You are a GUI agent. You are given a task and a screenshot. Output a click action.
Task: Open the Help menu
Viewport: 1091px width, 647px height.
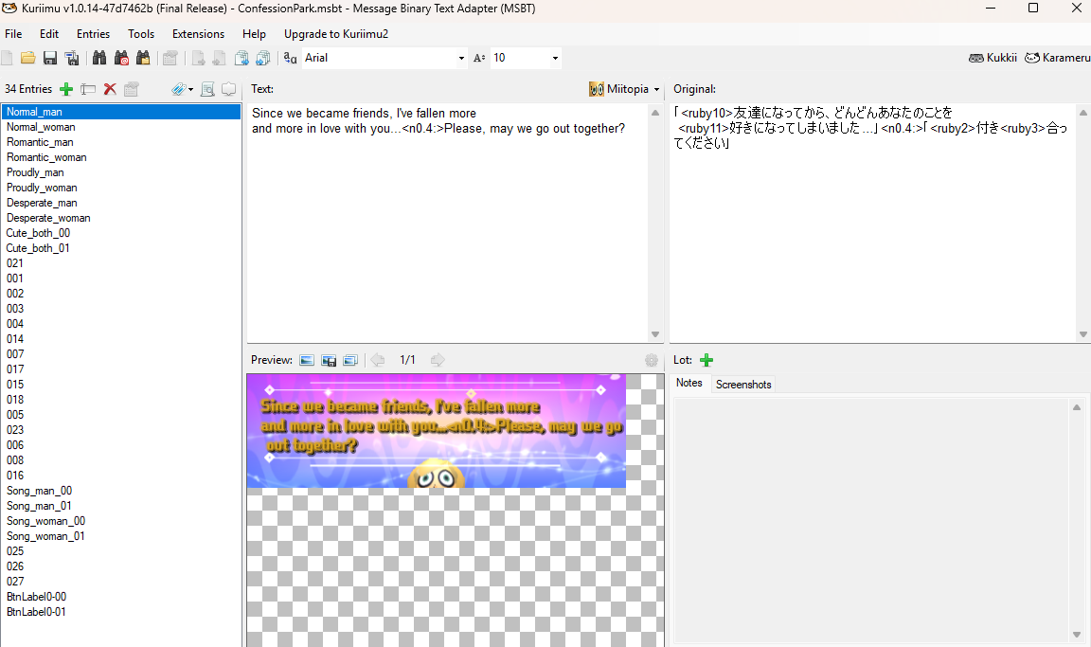[x=254, y=34]
